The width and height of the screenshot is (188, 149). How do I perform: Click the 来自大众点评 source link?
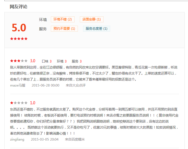[x=76, y=85]
